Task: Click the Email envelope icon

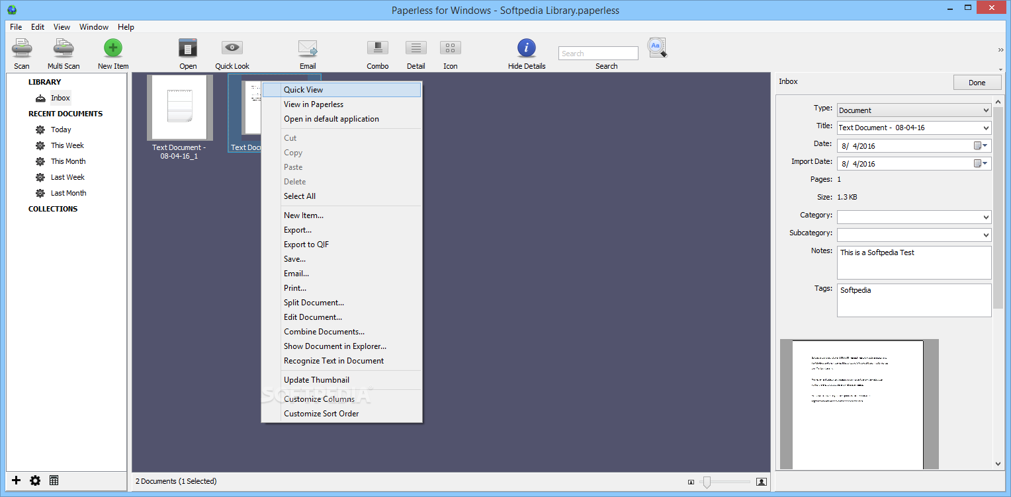Action: coord(308,48)
